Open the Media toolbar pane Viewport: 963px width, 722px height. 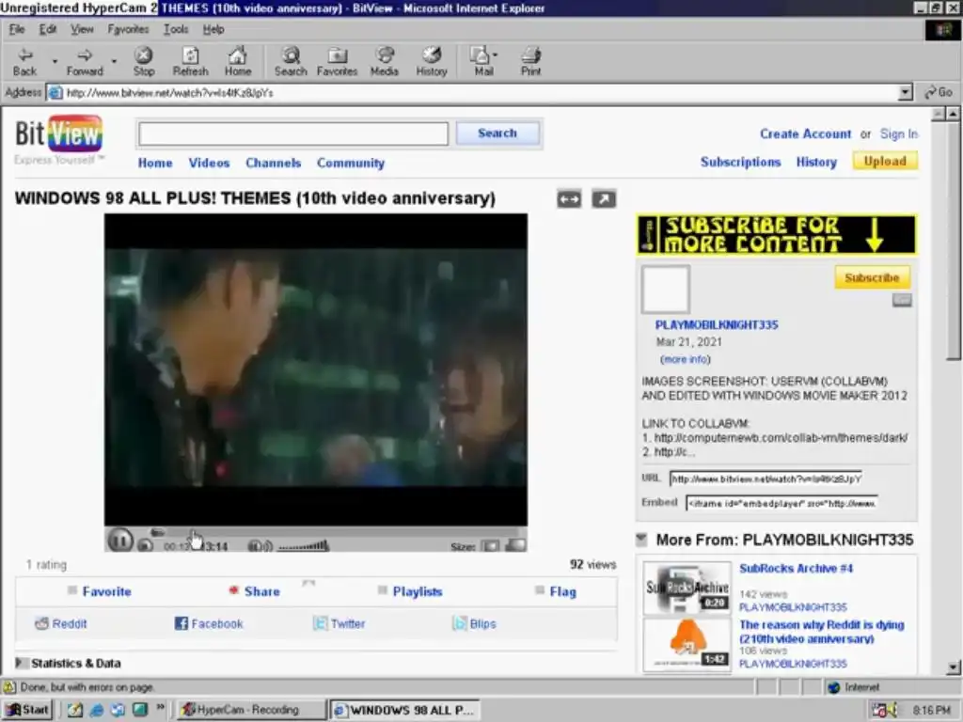pyautogui.click(x=385, y=62)
